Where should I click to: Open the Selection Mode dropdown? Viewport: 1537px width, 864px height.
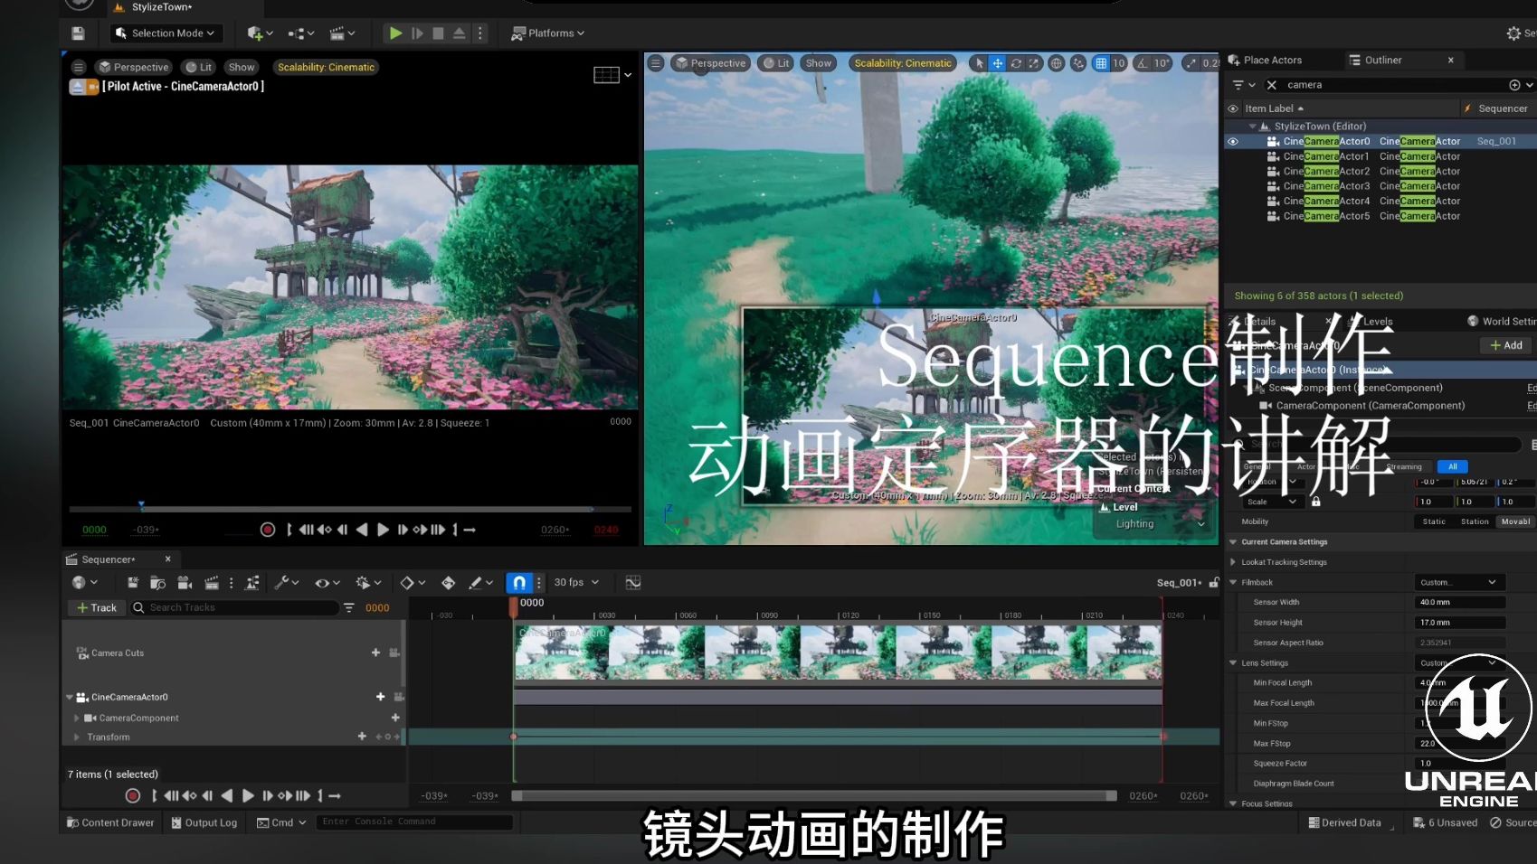pyautogui.click(x=166, y=33)
